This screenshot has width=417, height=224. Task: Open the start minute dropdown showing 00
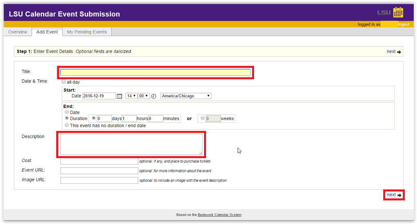(144, 96)
